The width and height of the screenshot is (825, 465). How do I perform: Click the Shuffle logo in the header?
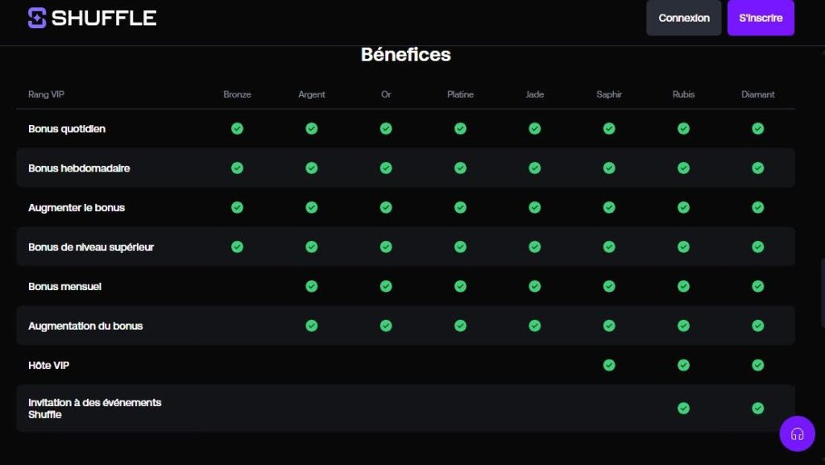(92, 18)
